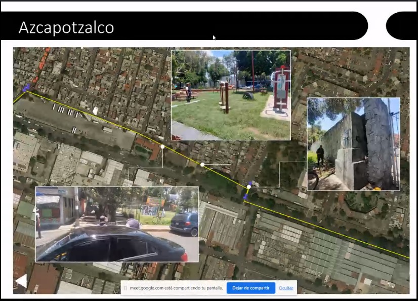This screenshot has height=301, width=418.
Task: Grab the handle on the screen-sharing notification bar
Action: click(x=126, y=288)
